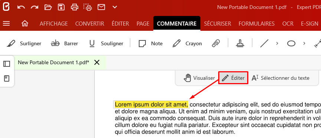The height and width of the screenshot is (138, 321).
Task: Attach a file with the paperclip icon
Action: point(216,44)
